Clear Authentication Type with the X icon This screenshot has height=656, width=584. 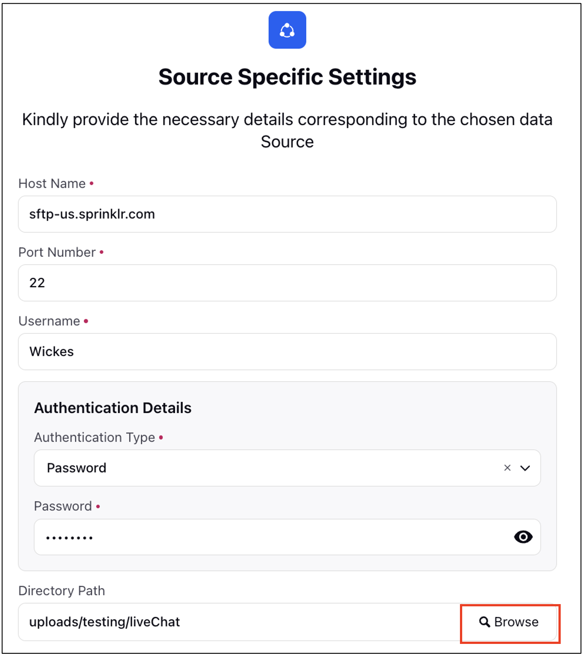(507, 468)
